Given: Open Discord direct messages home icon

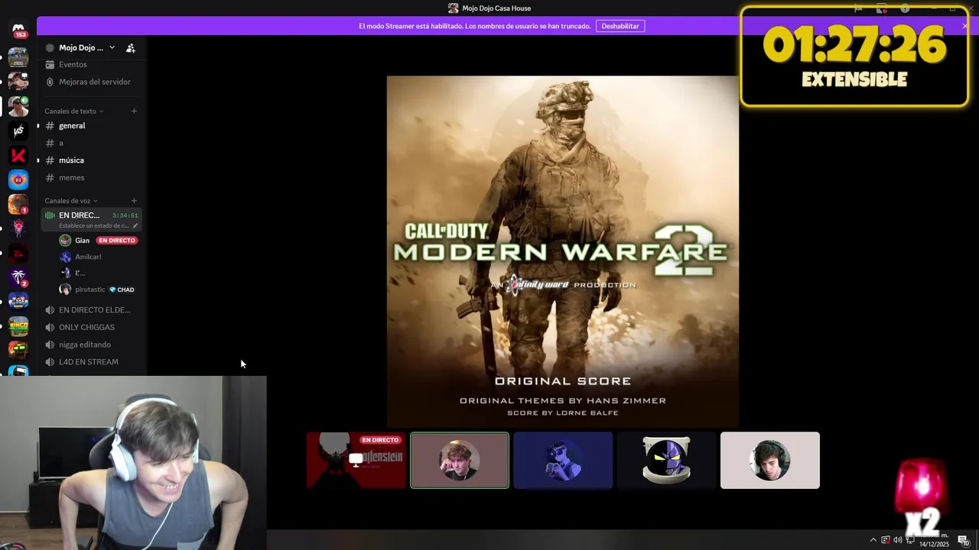Looking at the screenshot, I should (x=18, y=28).
